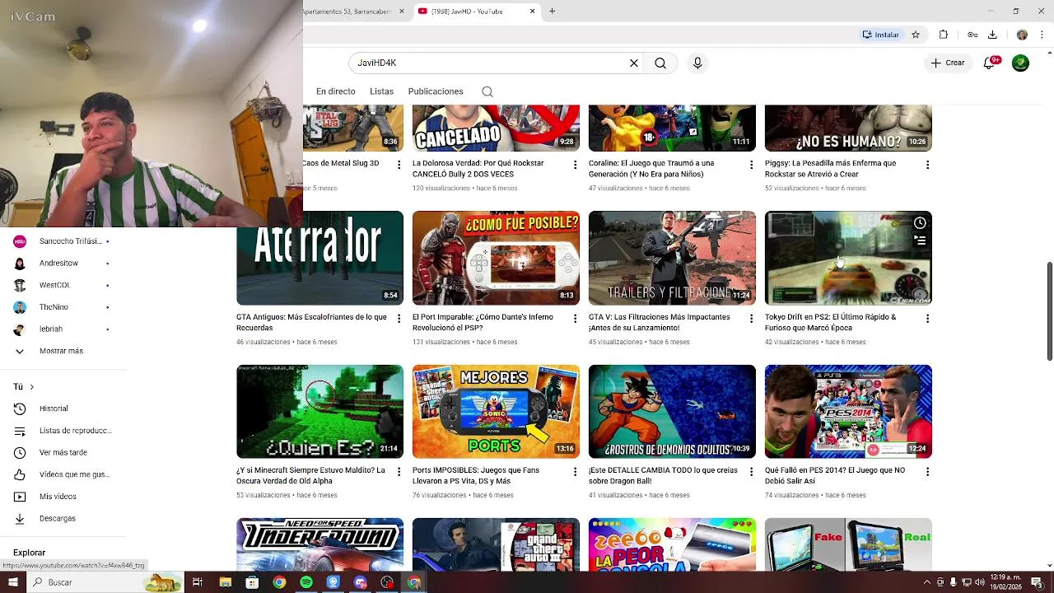Expand subscriptions with Mostrar más
This screenshot has height=593, width=1054.
[x=62, y=351]
